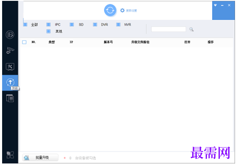Click the NO. column header
The height and width of the screenshot is (166, 238).
click(33, 42)
